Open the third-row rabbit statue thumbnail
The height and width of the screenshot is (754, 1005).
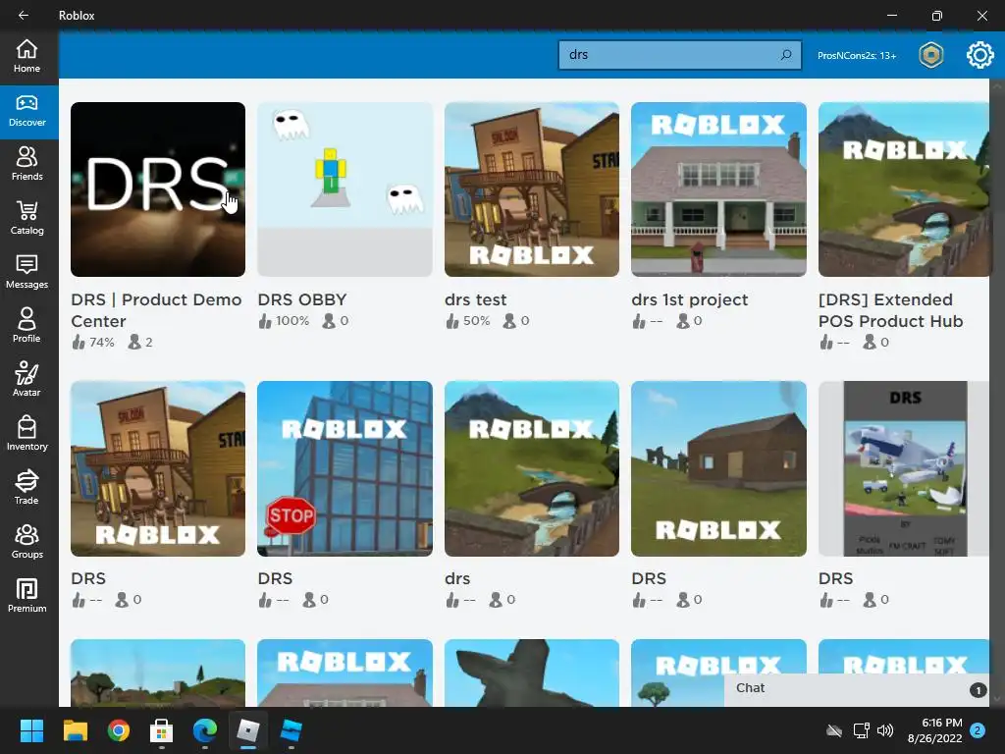tap(532, 673)
